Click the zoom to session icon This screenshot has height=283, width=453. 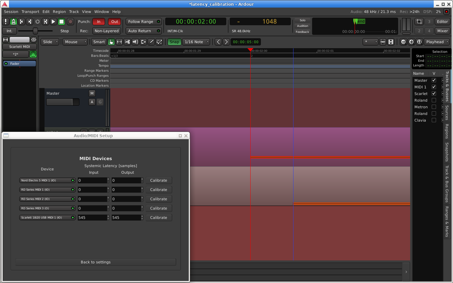click(419, 42)
